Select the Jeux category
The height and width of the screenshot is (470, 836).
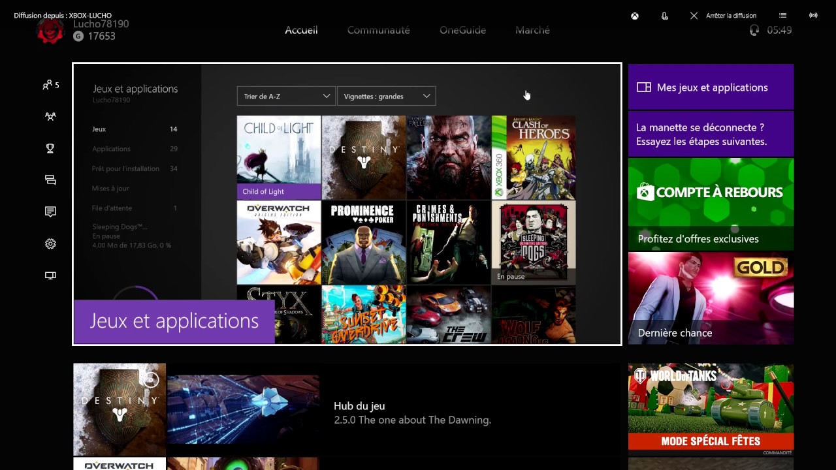pyautogui.click(x=135, y=129)
